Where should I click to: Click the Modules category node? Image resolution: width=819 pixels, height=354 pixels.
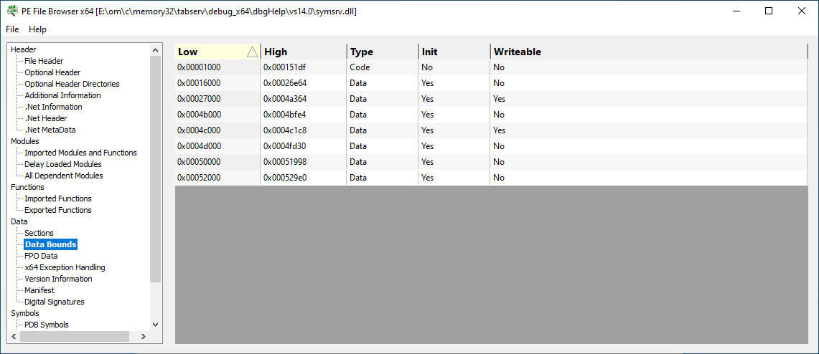pyautogui.click(x=25, y=141)
